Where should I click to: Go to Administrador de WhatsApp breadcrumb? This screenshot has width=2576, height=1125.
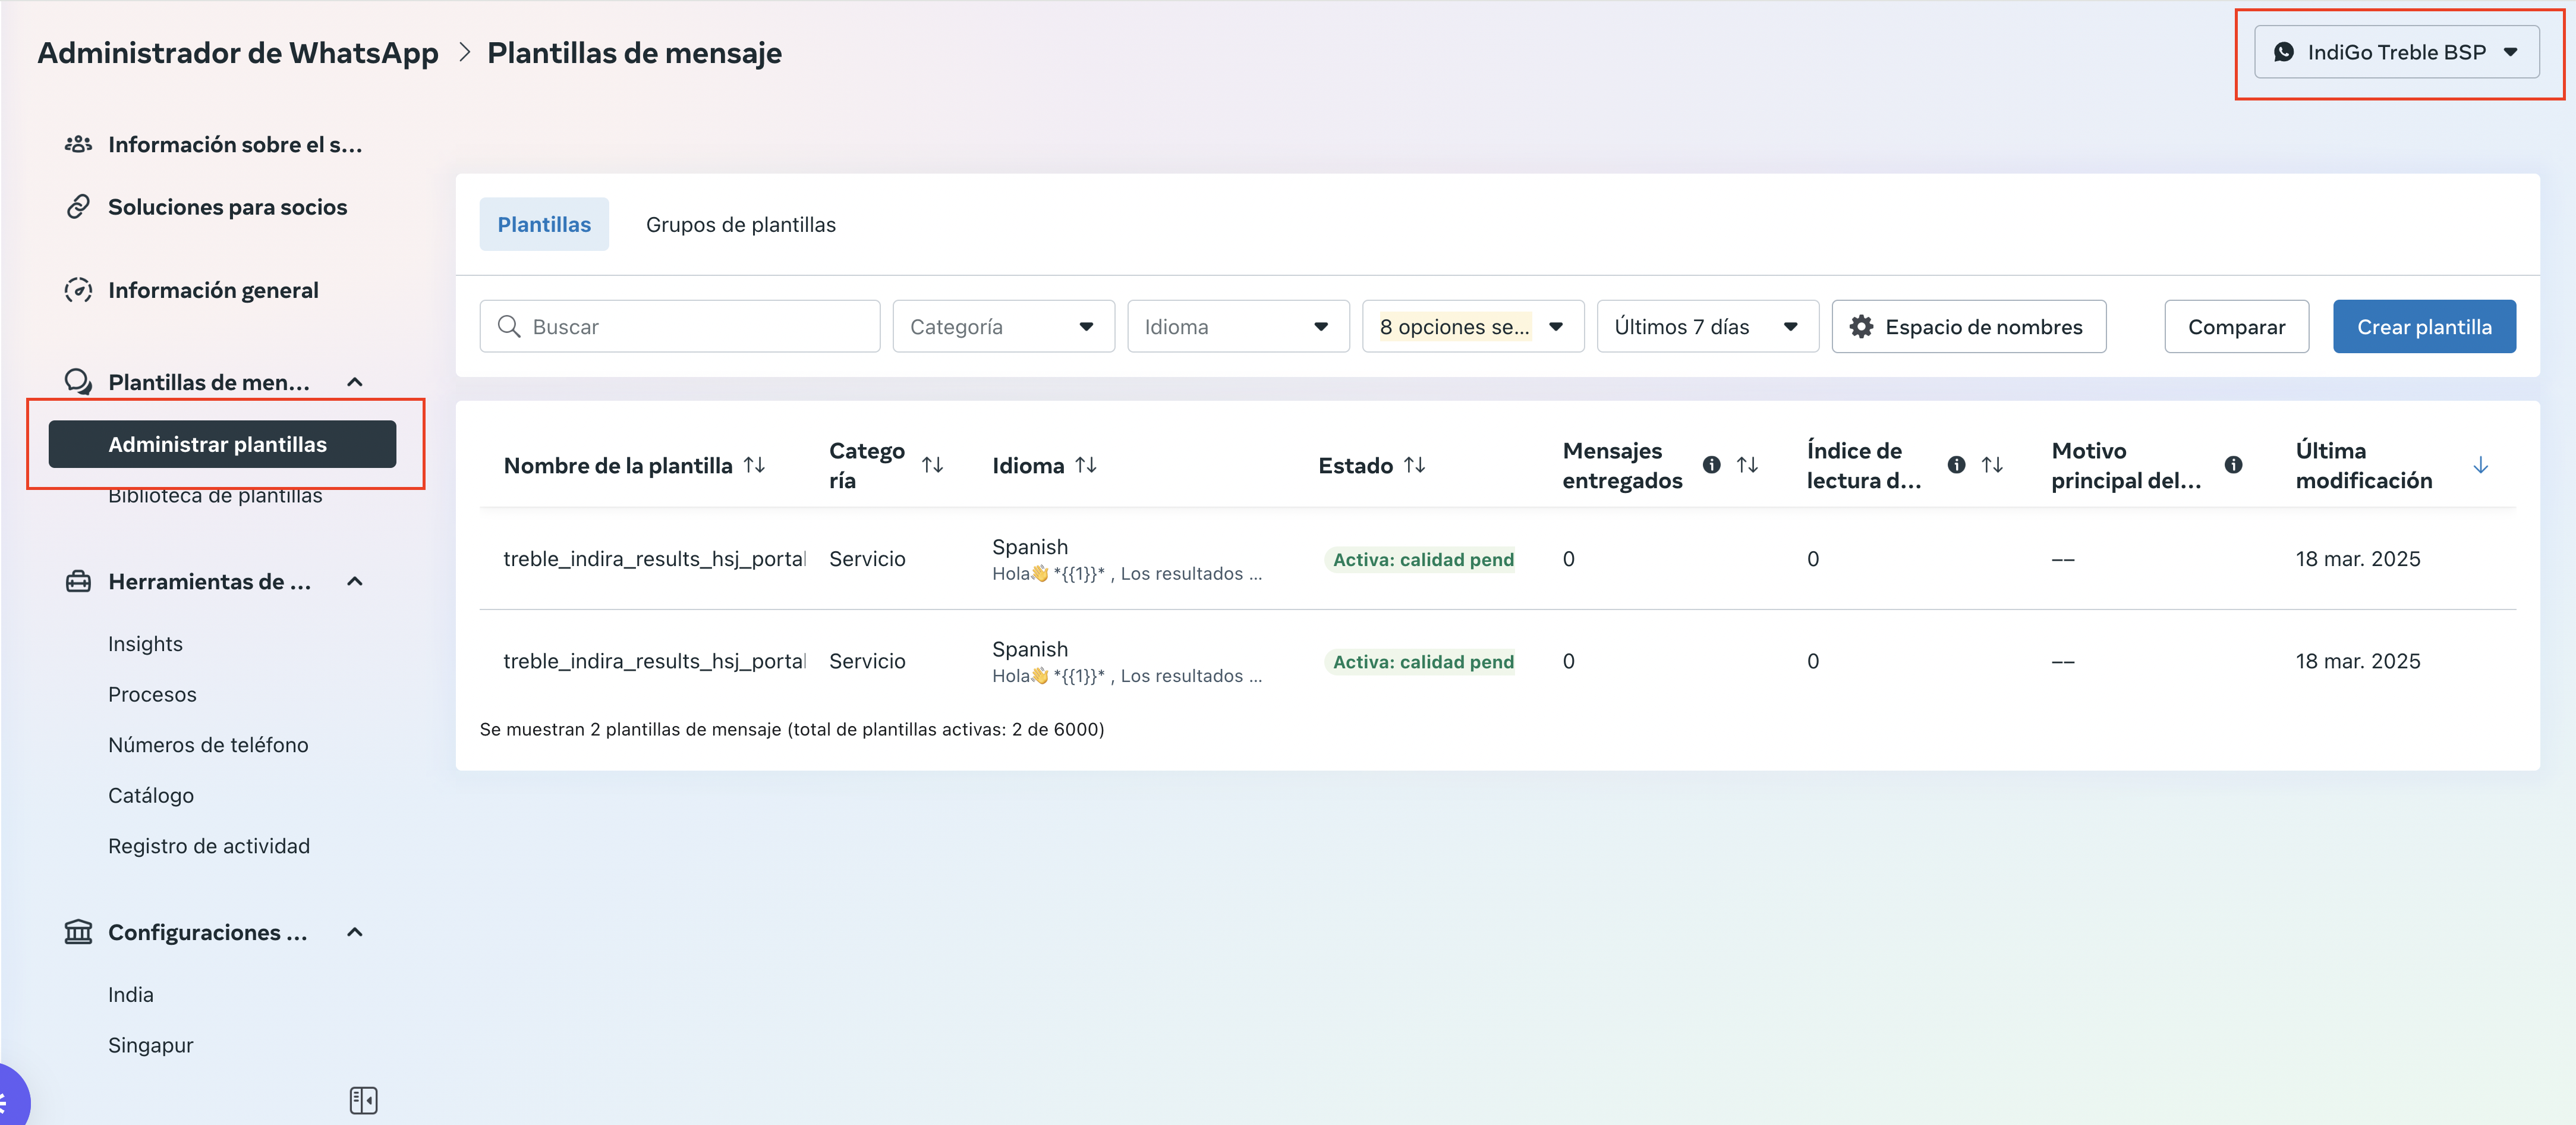point(238,52)
